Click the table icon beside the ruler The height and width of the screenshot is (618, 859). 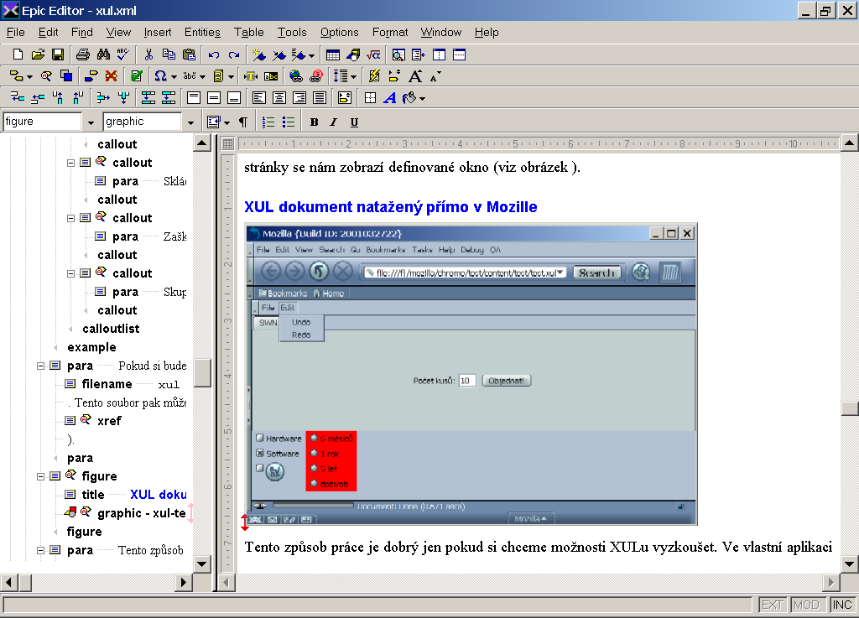tap(228, 144)
